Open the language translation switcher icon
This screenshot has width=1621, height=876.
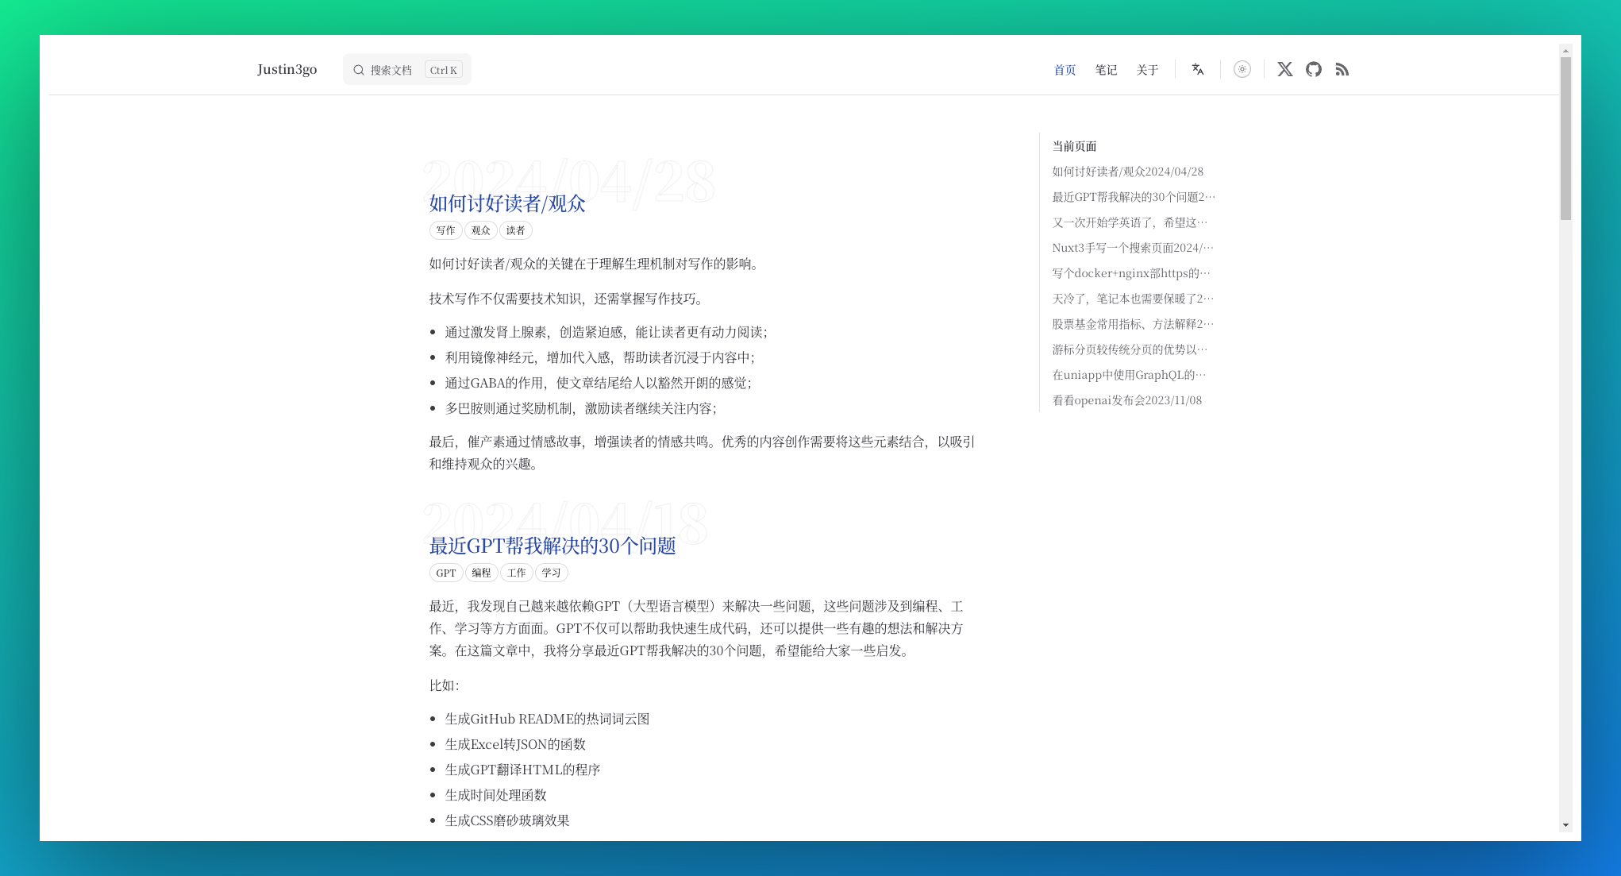click(1198, 70)
